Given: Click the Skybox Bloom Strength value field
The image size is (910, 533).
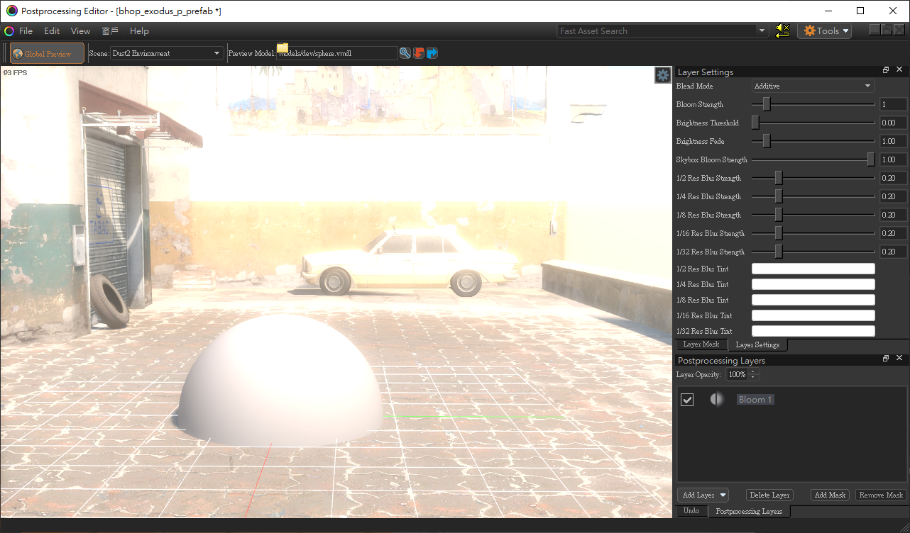Looking at the screenshot, I should tap(893, 159).
